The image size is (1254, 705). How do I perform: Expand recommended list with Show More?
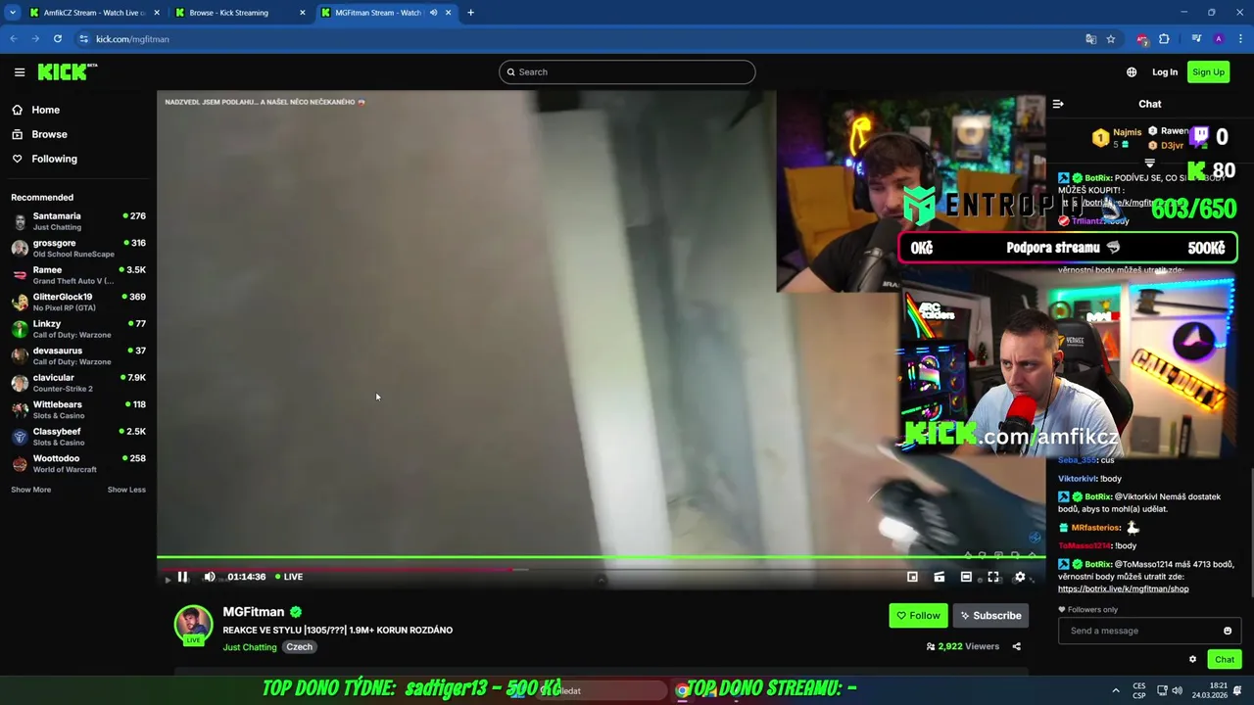(30, 490)
